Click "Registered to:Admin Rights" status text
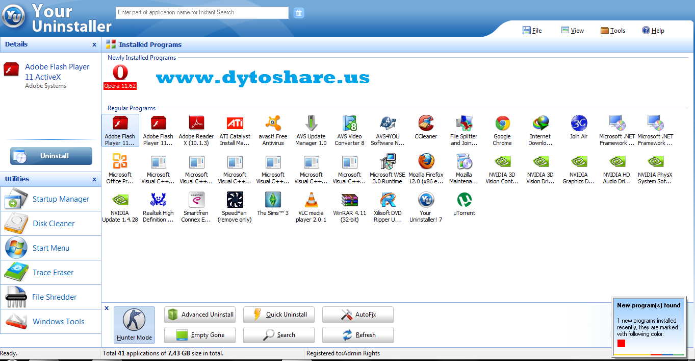695x361 pixels. (x=343, y=353)
